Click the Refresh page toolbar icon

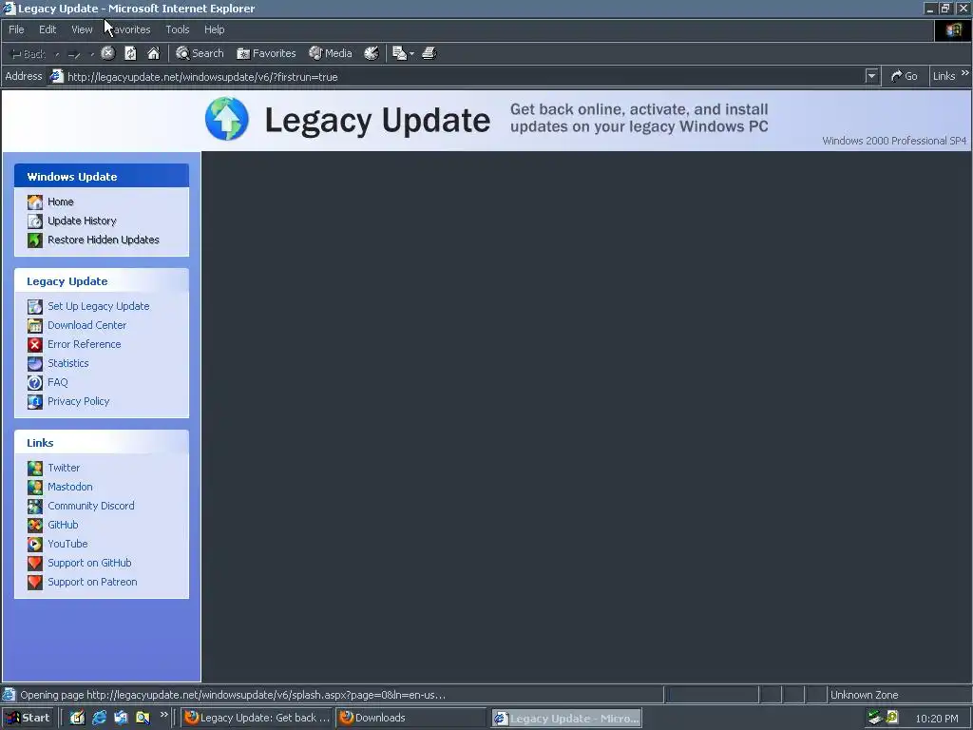click(x=130, y=53)
